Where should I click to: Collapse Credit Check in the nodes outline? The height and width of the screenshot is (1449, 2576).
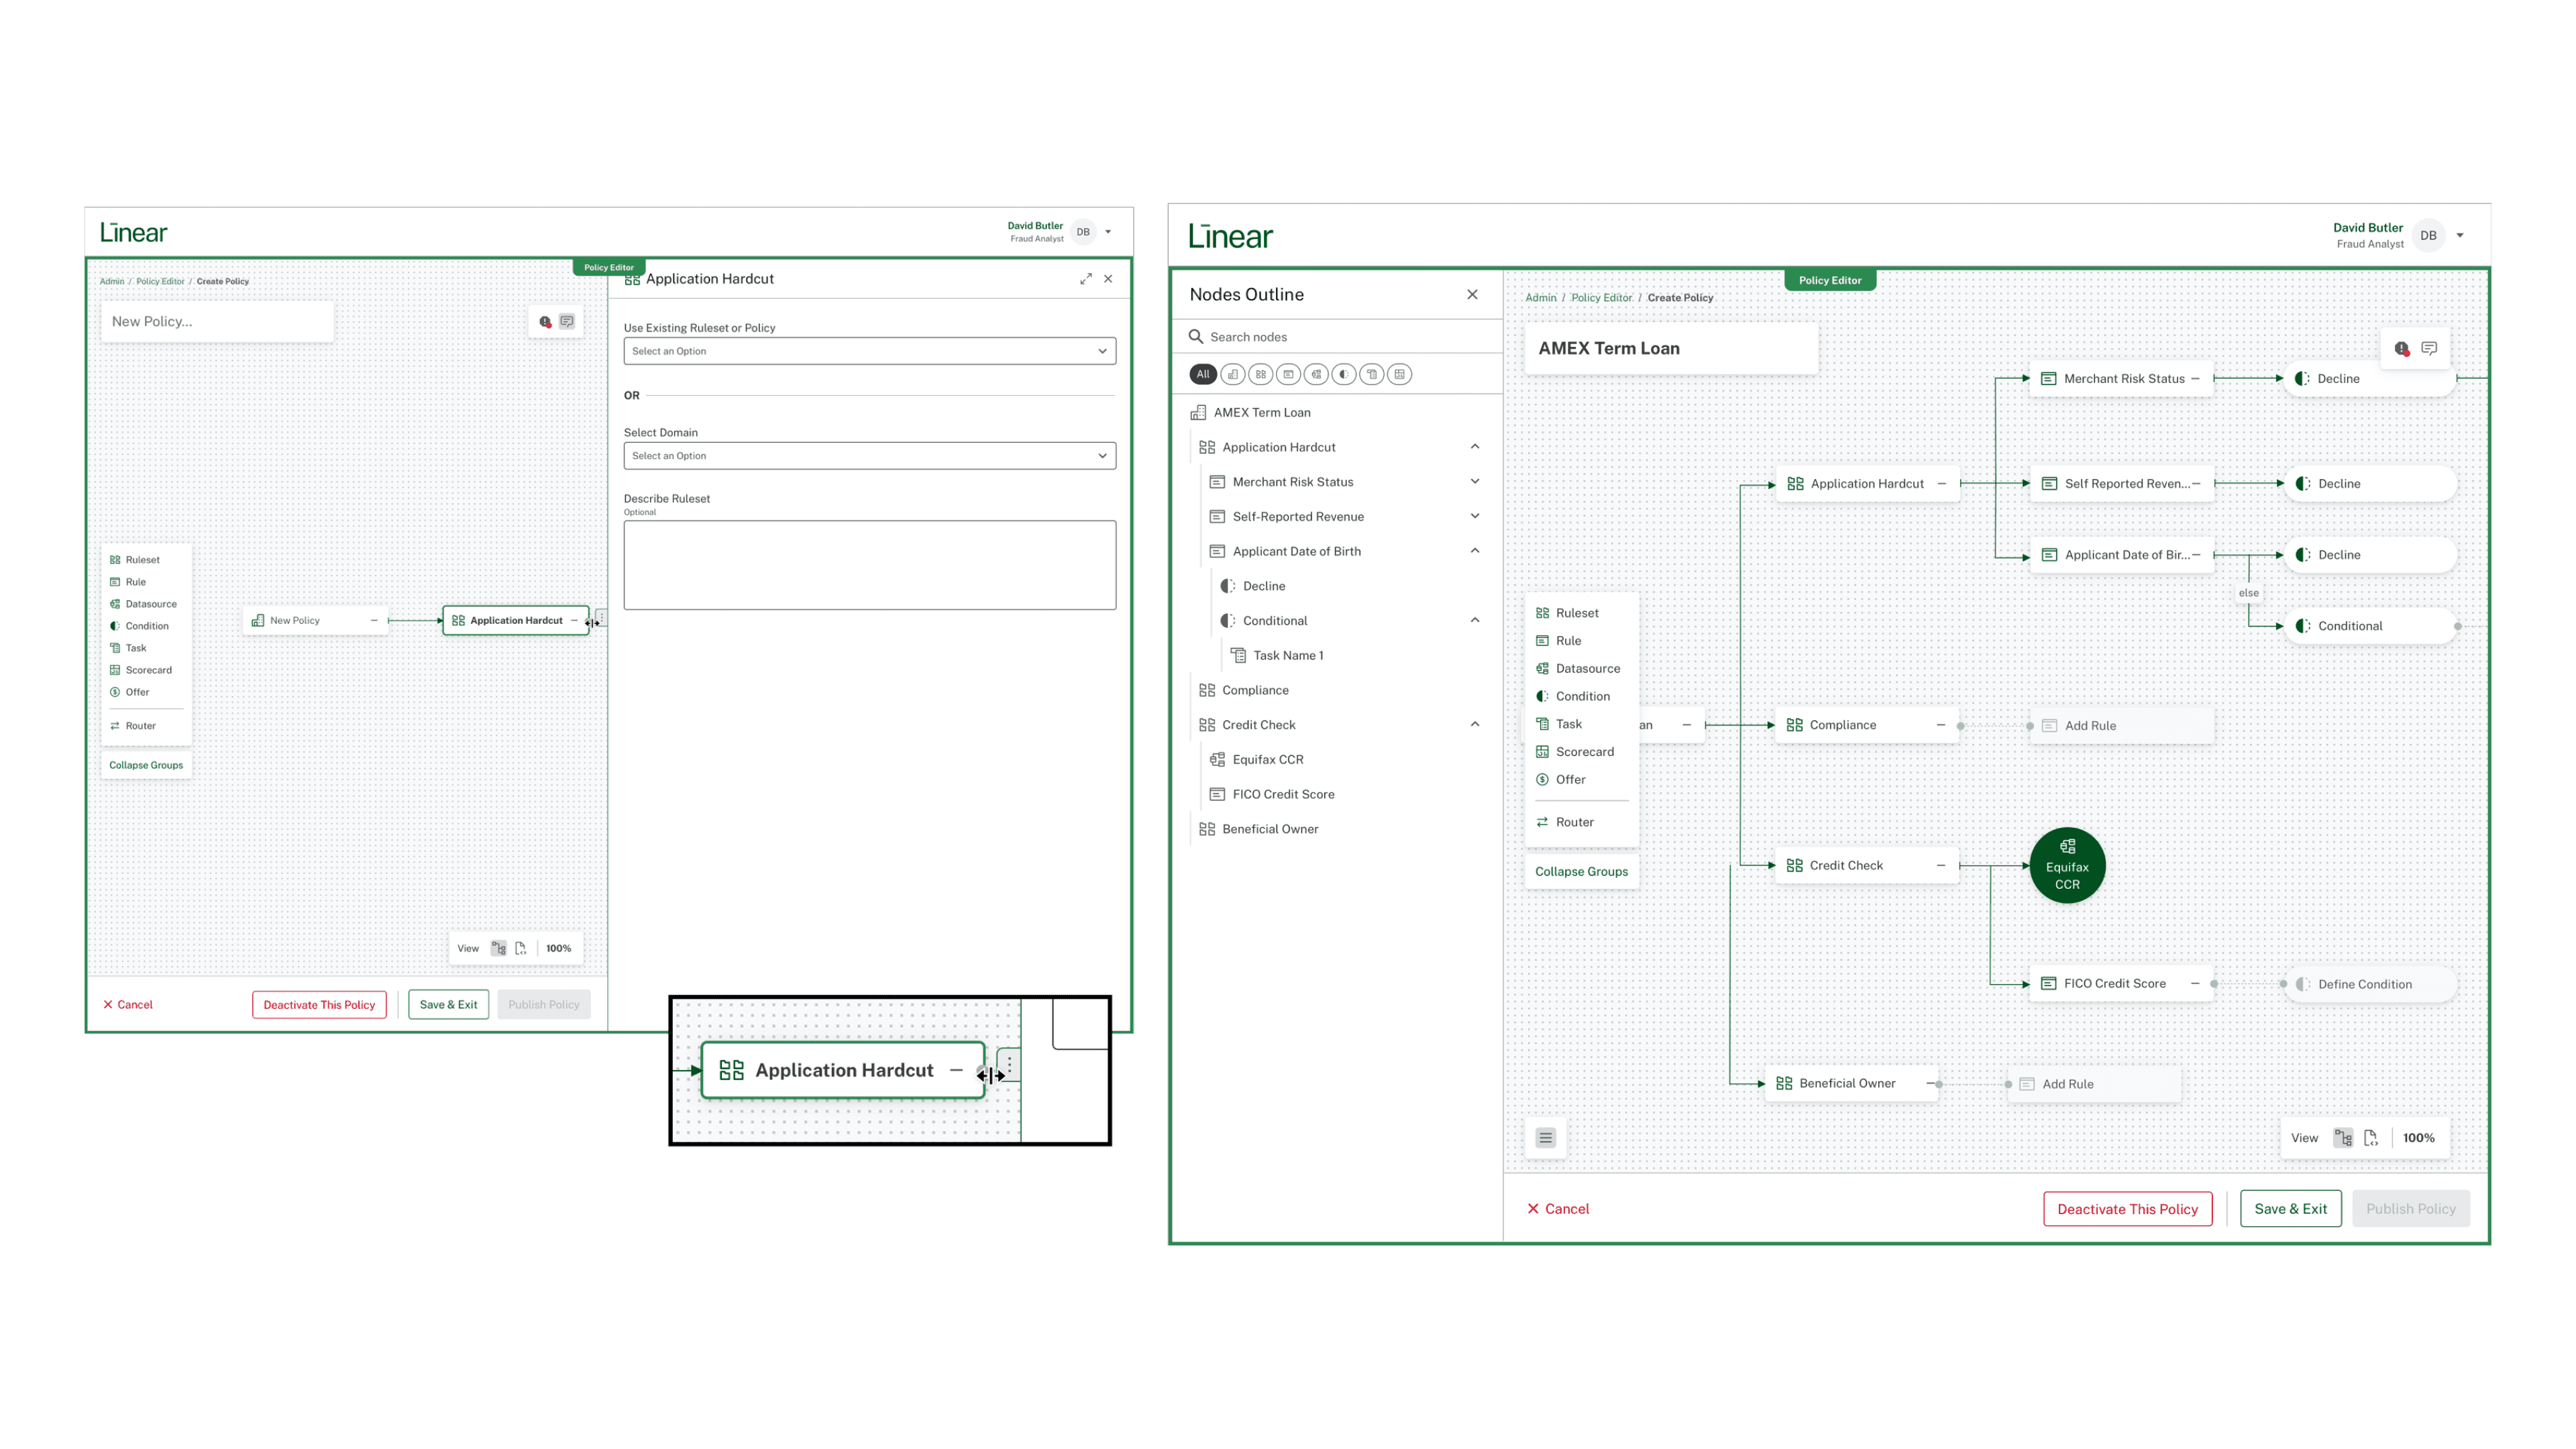1475,724
